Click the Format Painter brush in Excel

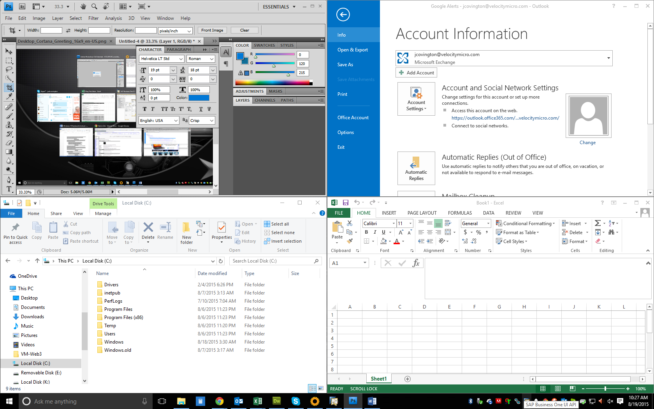click(x=350, y=241)
